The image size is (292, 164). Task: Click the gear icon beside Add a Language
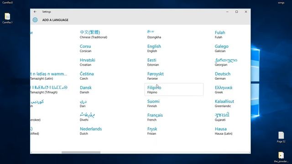point(35,20)
